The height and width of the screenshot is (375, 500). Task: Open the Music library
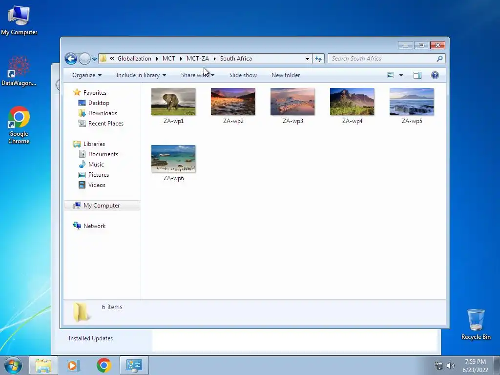pyautogui.click(x=96, y=165)
